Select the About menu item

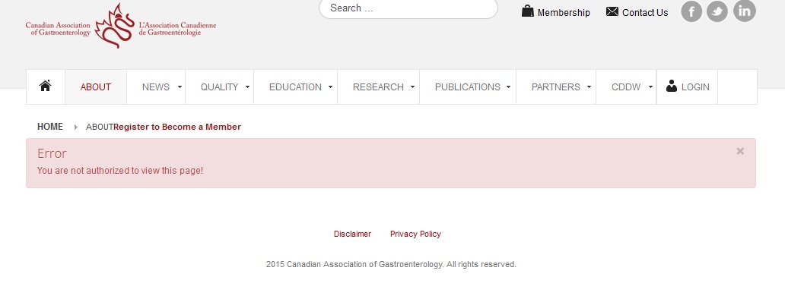96,87
